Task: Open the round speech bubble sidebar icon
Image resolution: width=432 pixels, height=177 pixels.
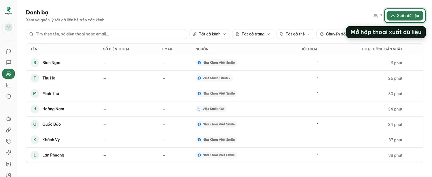Action: [x=9, y=51]
